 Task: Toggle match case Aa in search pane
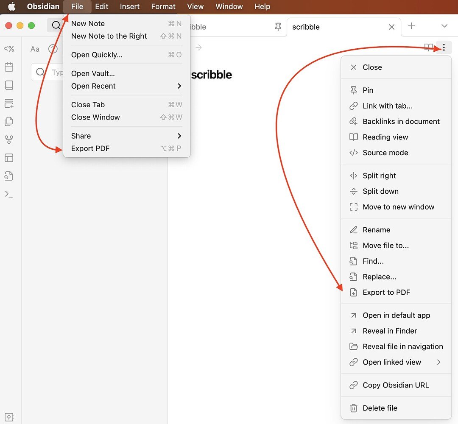coord(35,49)
